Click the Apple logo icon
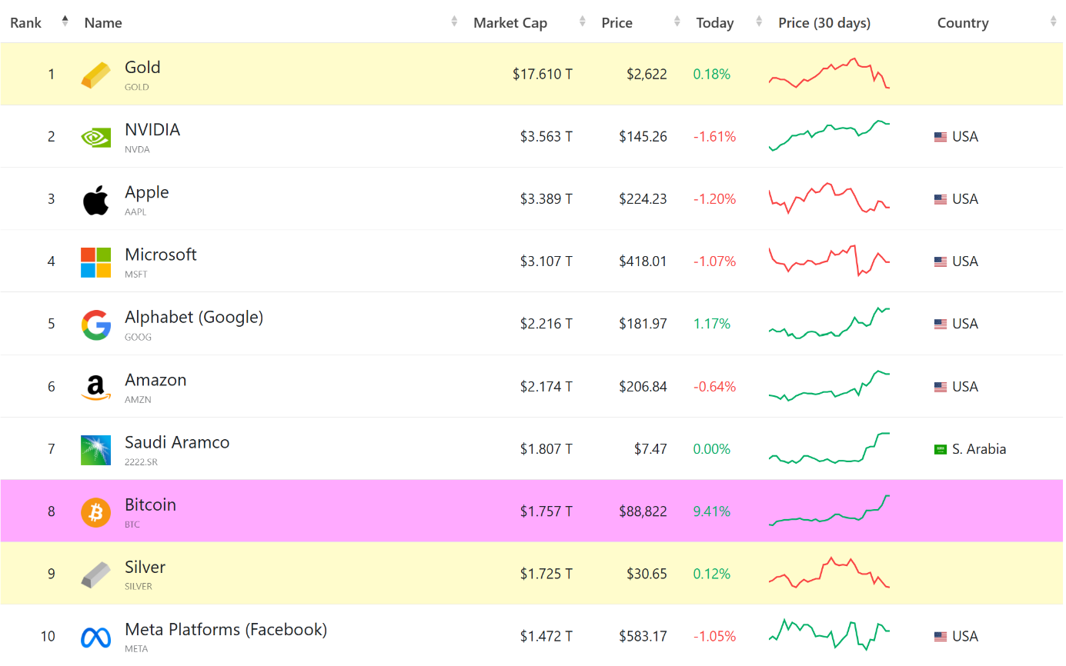Screen dimensions: 1066x666 [95, 200]
